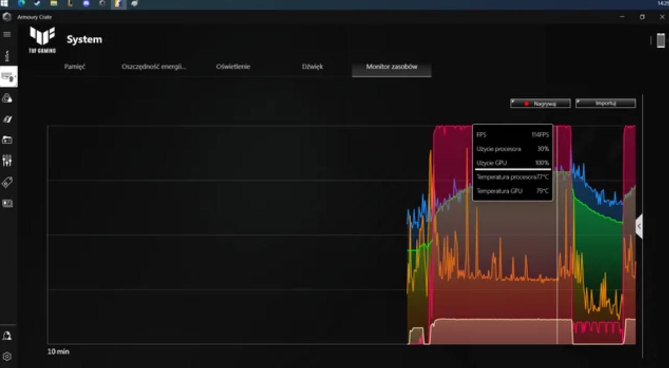Expand the collapsed side panel arrow
The image size is (669, 368).
click(x=639, y=226)
